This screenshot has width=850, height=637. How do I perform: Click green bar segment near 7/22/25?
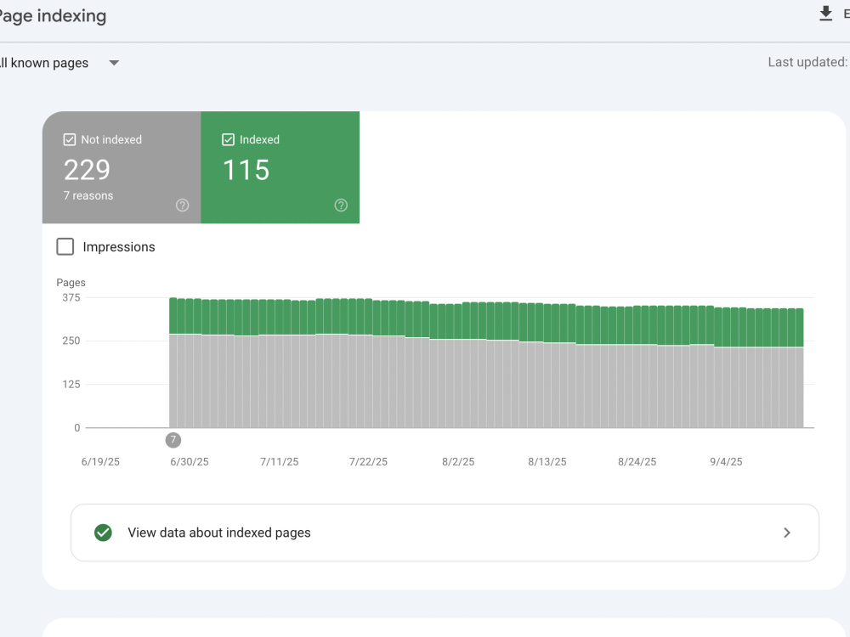368,317
